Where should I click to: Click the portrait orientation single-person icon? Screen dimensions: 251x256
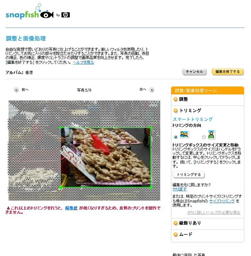[x=211, y=135]
